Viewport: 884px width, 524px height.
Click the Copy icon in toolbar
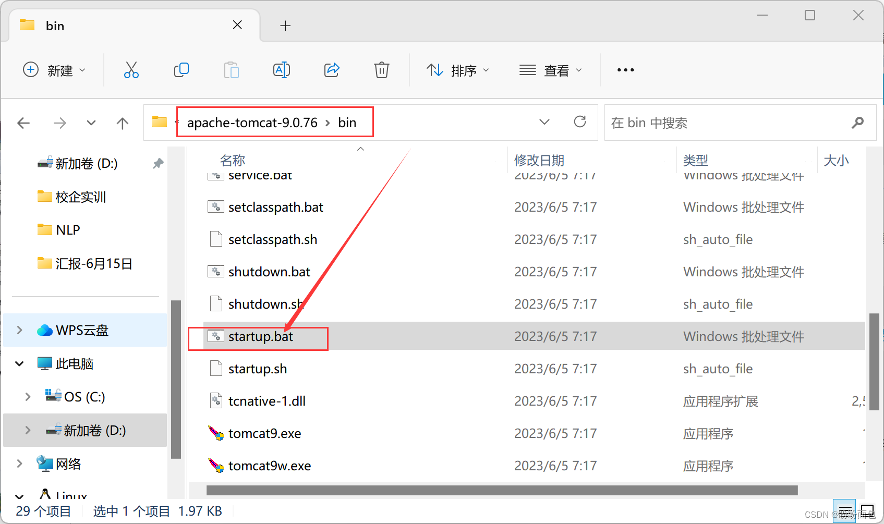point(181,70)
